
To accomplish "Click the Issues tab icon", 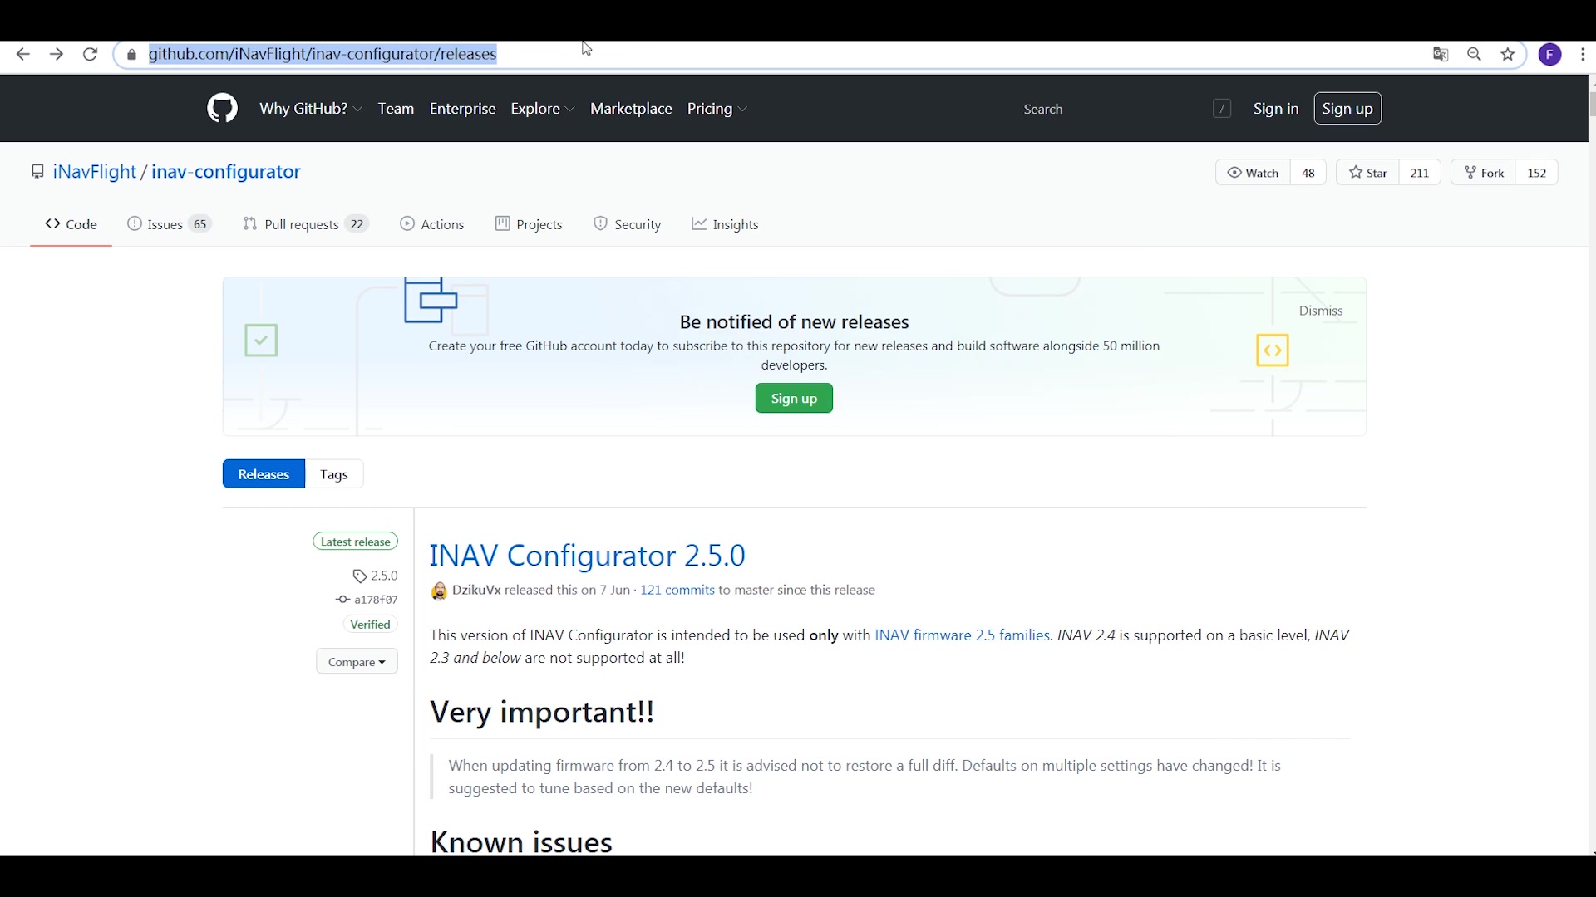I will click(x=135, y=224).
